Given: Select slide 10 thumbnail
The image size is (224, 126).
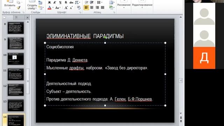Looking at the screenshot, I should tap(16, 59).
